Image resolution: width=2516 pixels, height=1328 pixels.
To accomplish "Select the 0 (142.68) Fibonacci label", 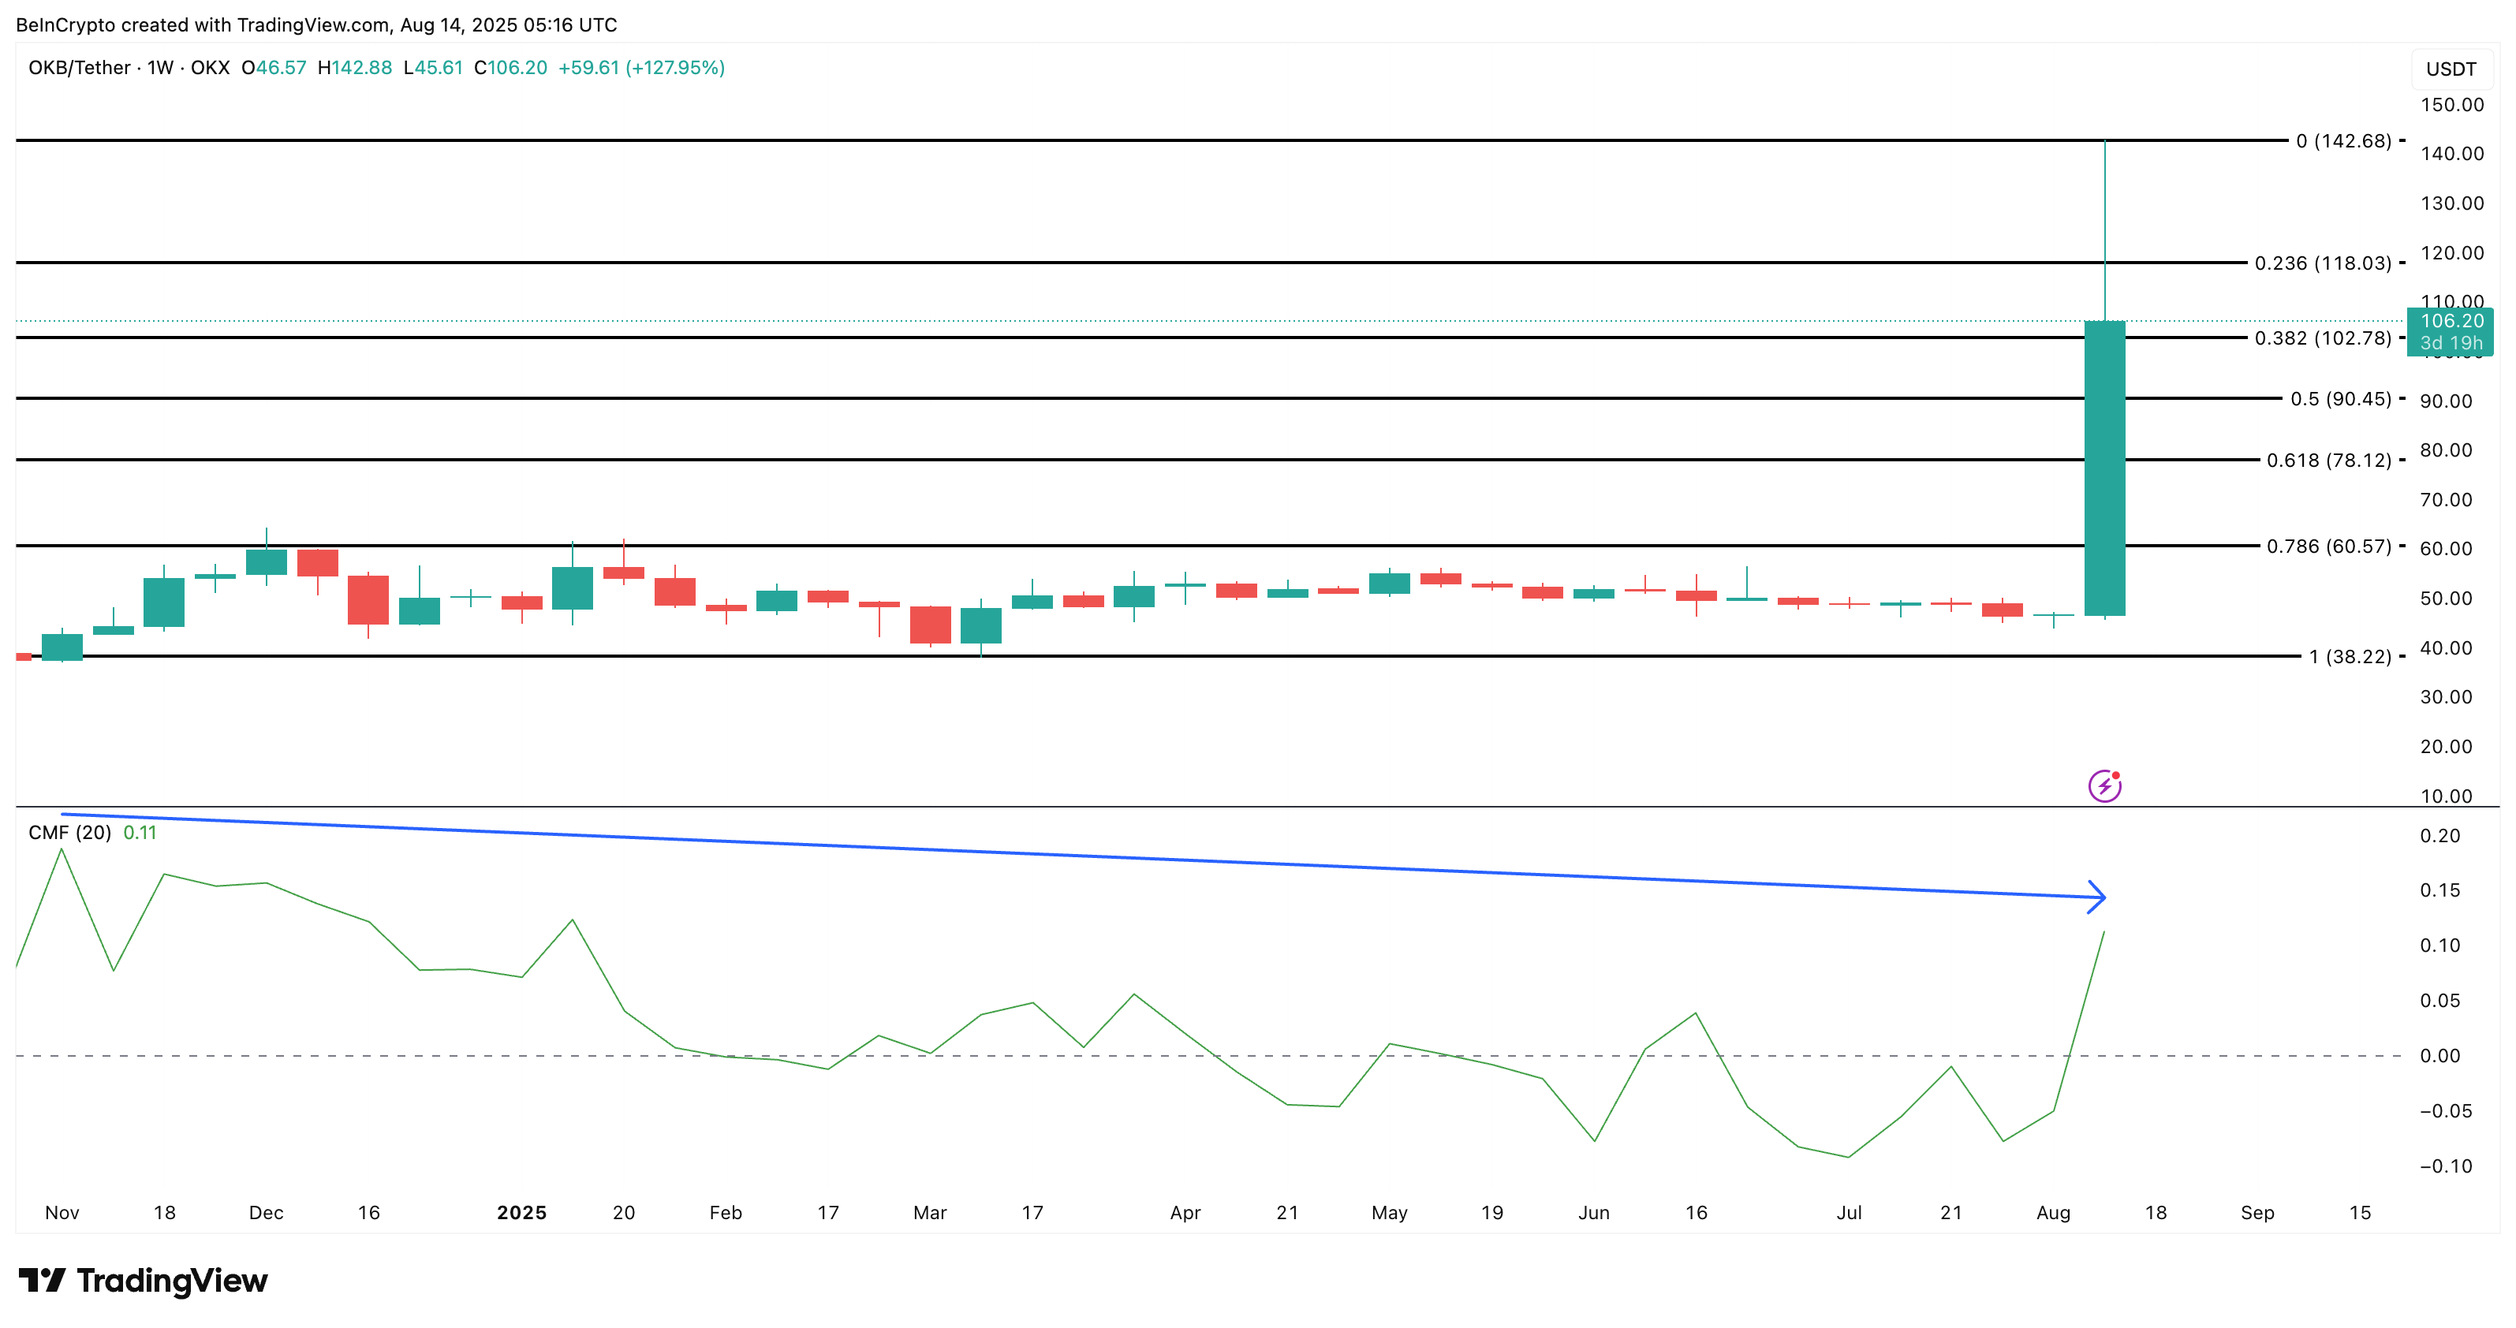I will click(x=2343, y=142).
